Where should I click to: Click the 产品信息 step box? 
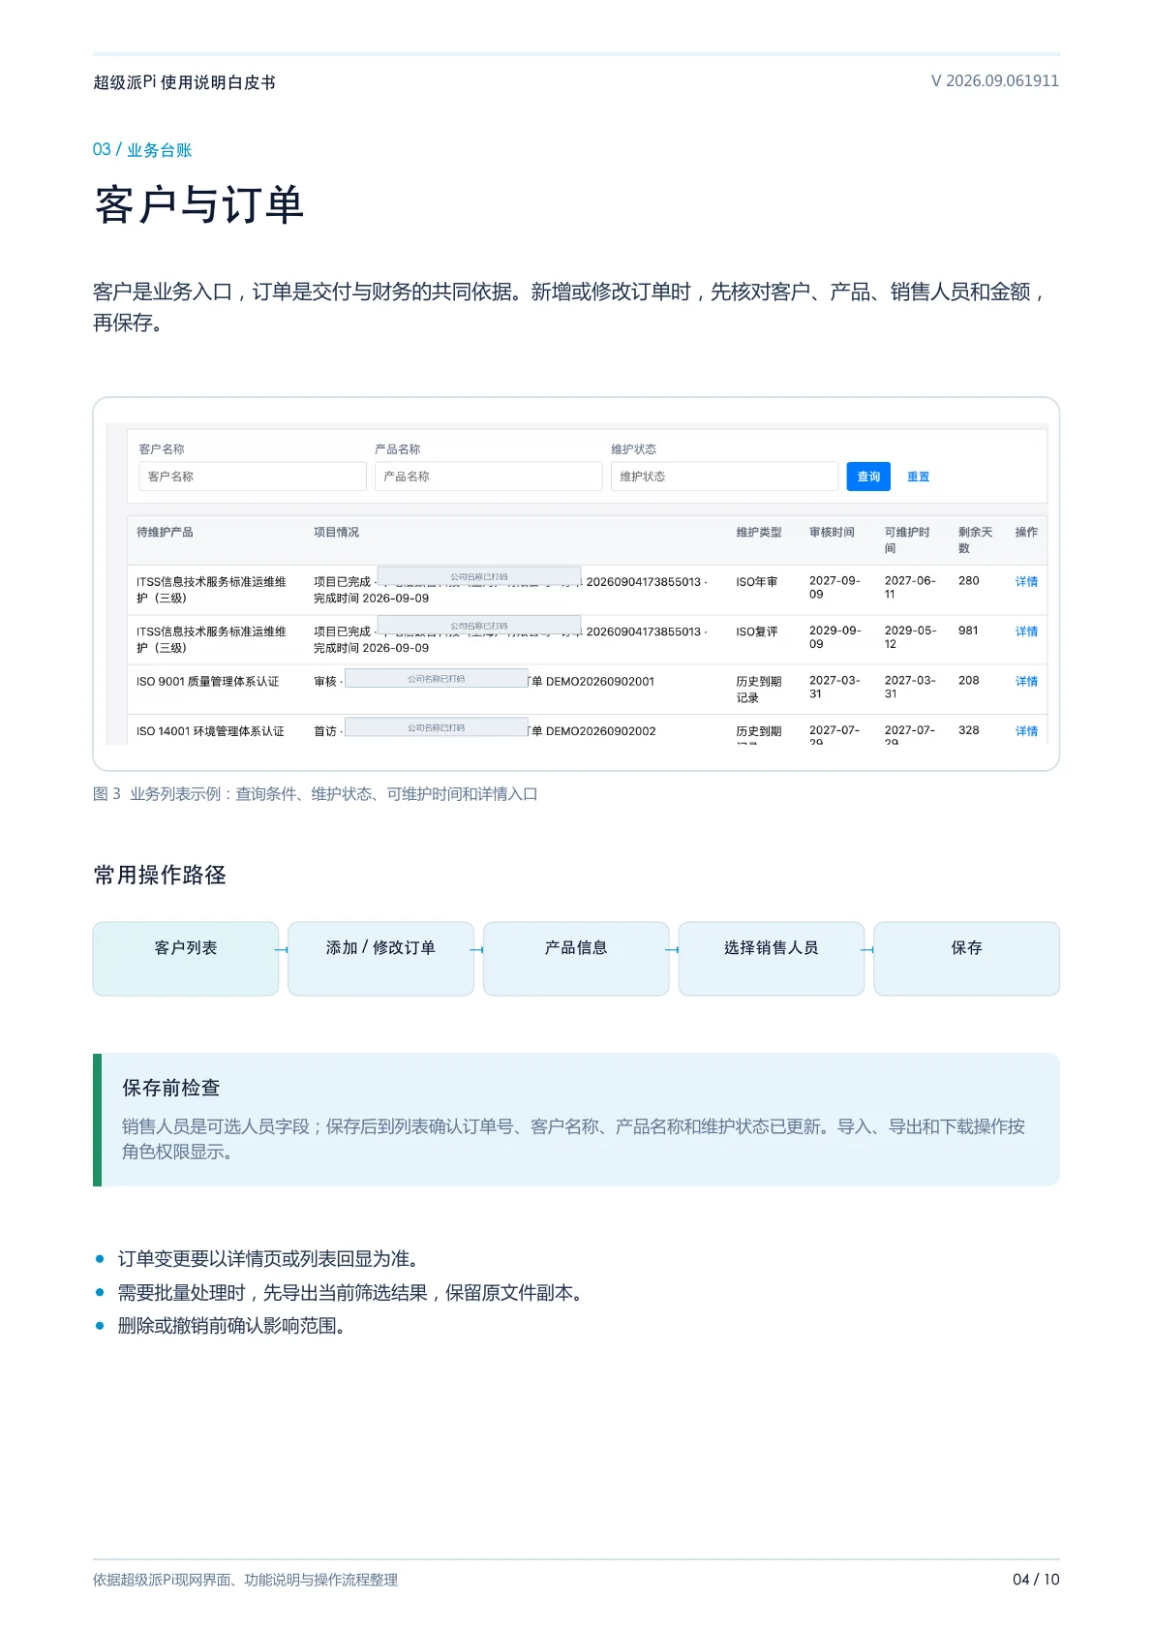pyautogui.click(x=576, y=958)
